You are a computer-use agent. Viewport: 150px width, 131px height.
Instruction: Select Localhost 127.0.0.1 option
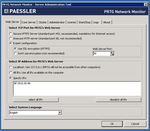[11, 67]
